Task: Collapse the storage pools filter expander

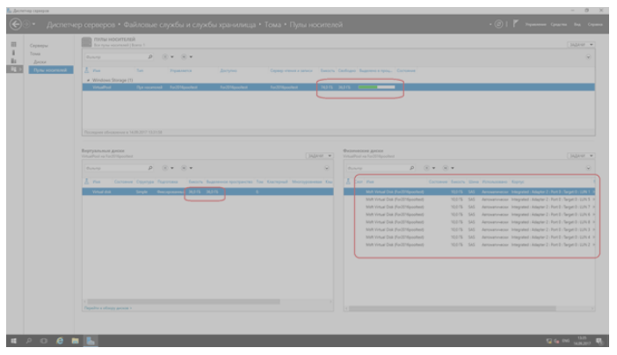Action: click(x=590, y=58)
